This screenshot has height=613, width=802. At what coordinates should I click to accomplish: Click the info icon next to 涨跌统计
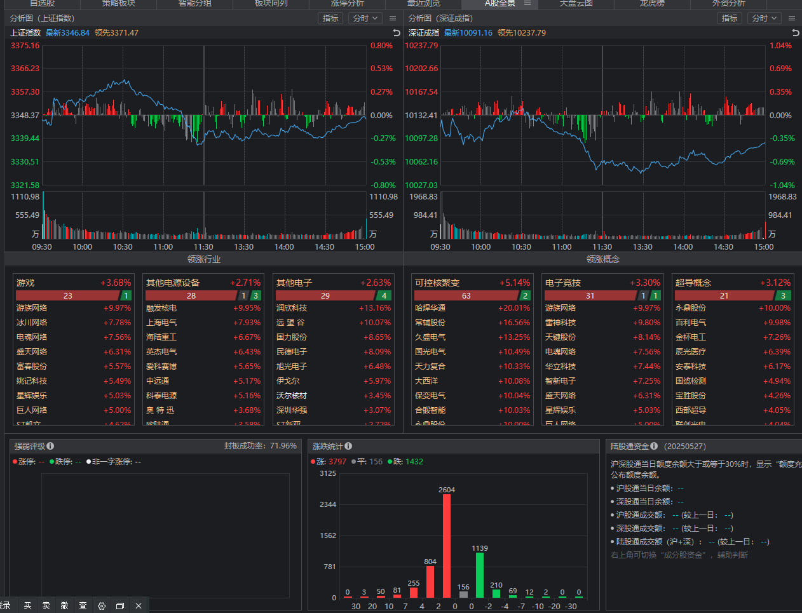pyautogui.click(x=348, y=446)
